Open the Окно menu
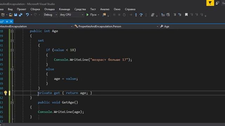Screen dimensions: 225x126 pyautogui.click(x=117, y=9)
